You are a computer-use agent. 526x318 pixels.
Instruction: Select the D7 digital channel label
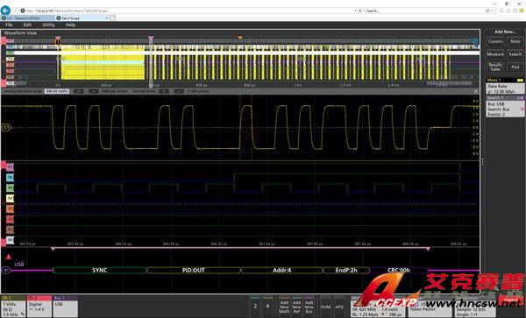click(11, 166)
